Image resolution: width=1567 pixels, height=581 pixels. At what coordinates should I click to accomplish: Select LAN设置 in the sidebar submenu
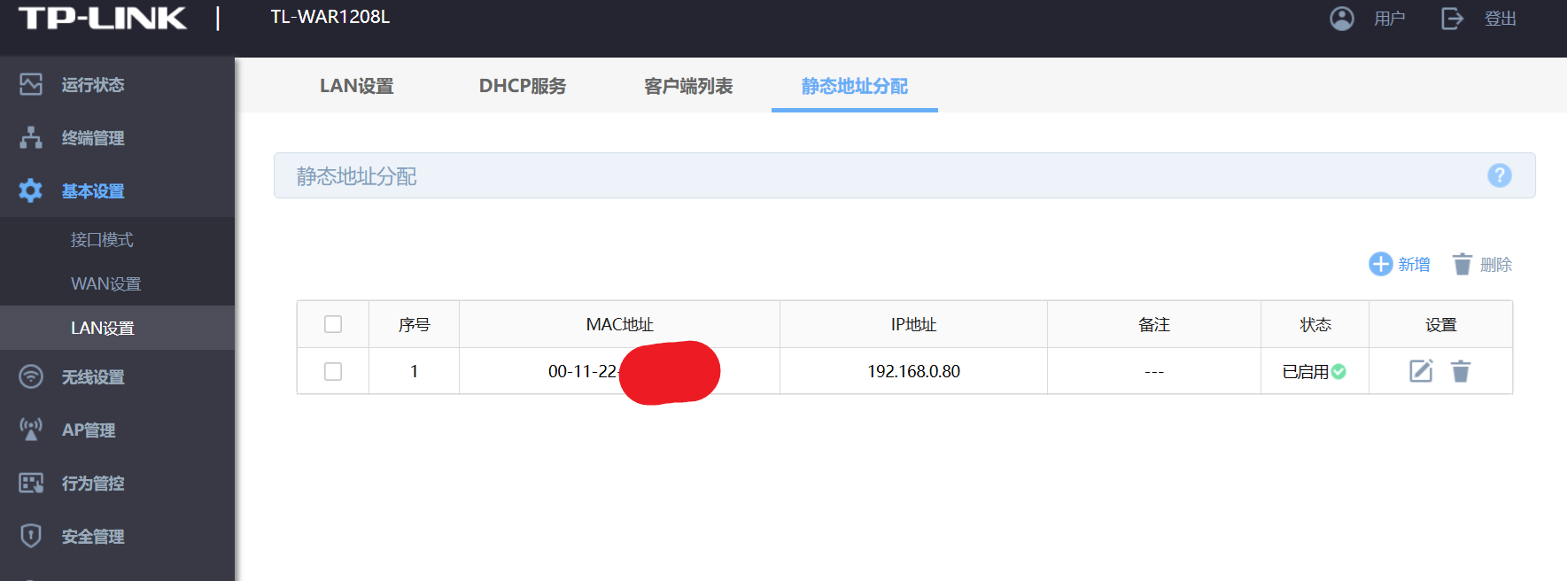pyautogui.click(x=117, y=328)
